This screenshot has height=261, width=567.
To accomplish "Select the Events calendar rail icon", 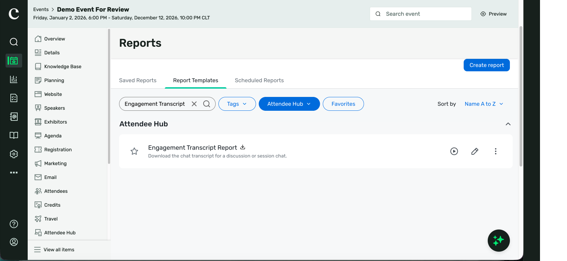I will (14, 61).
